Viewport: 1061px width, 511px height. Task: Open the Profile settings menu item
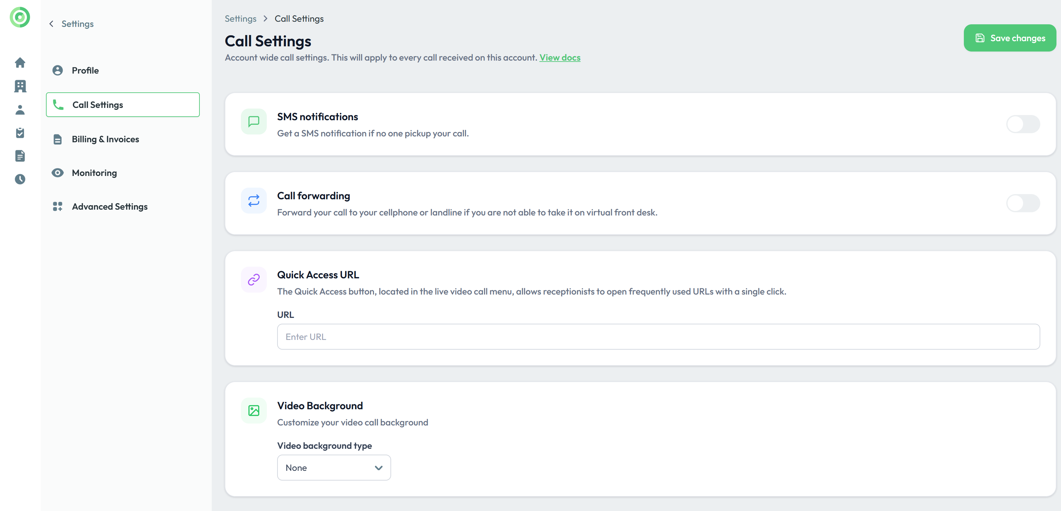pyautogui.click(x=85, y=70)
